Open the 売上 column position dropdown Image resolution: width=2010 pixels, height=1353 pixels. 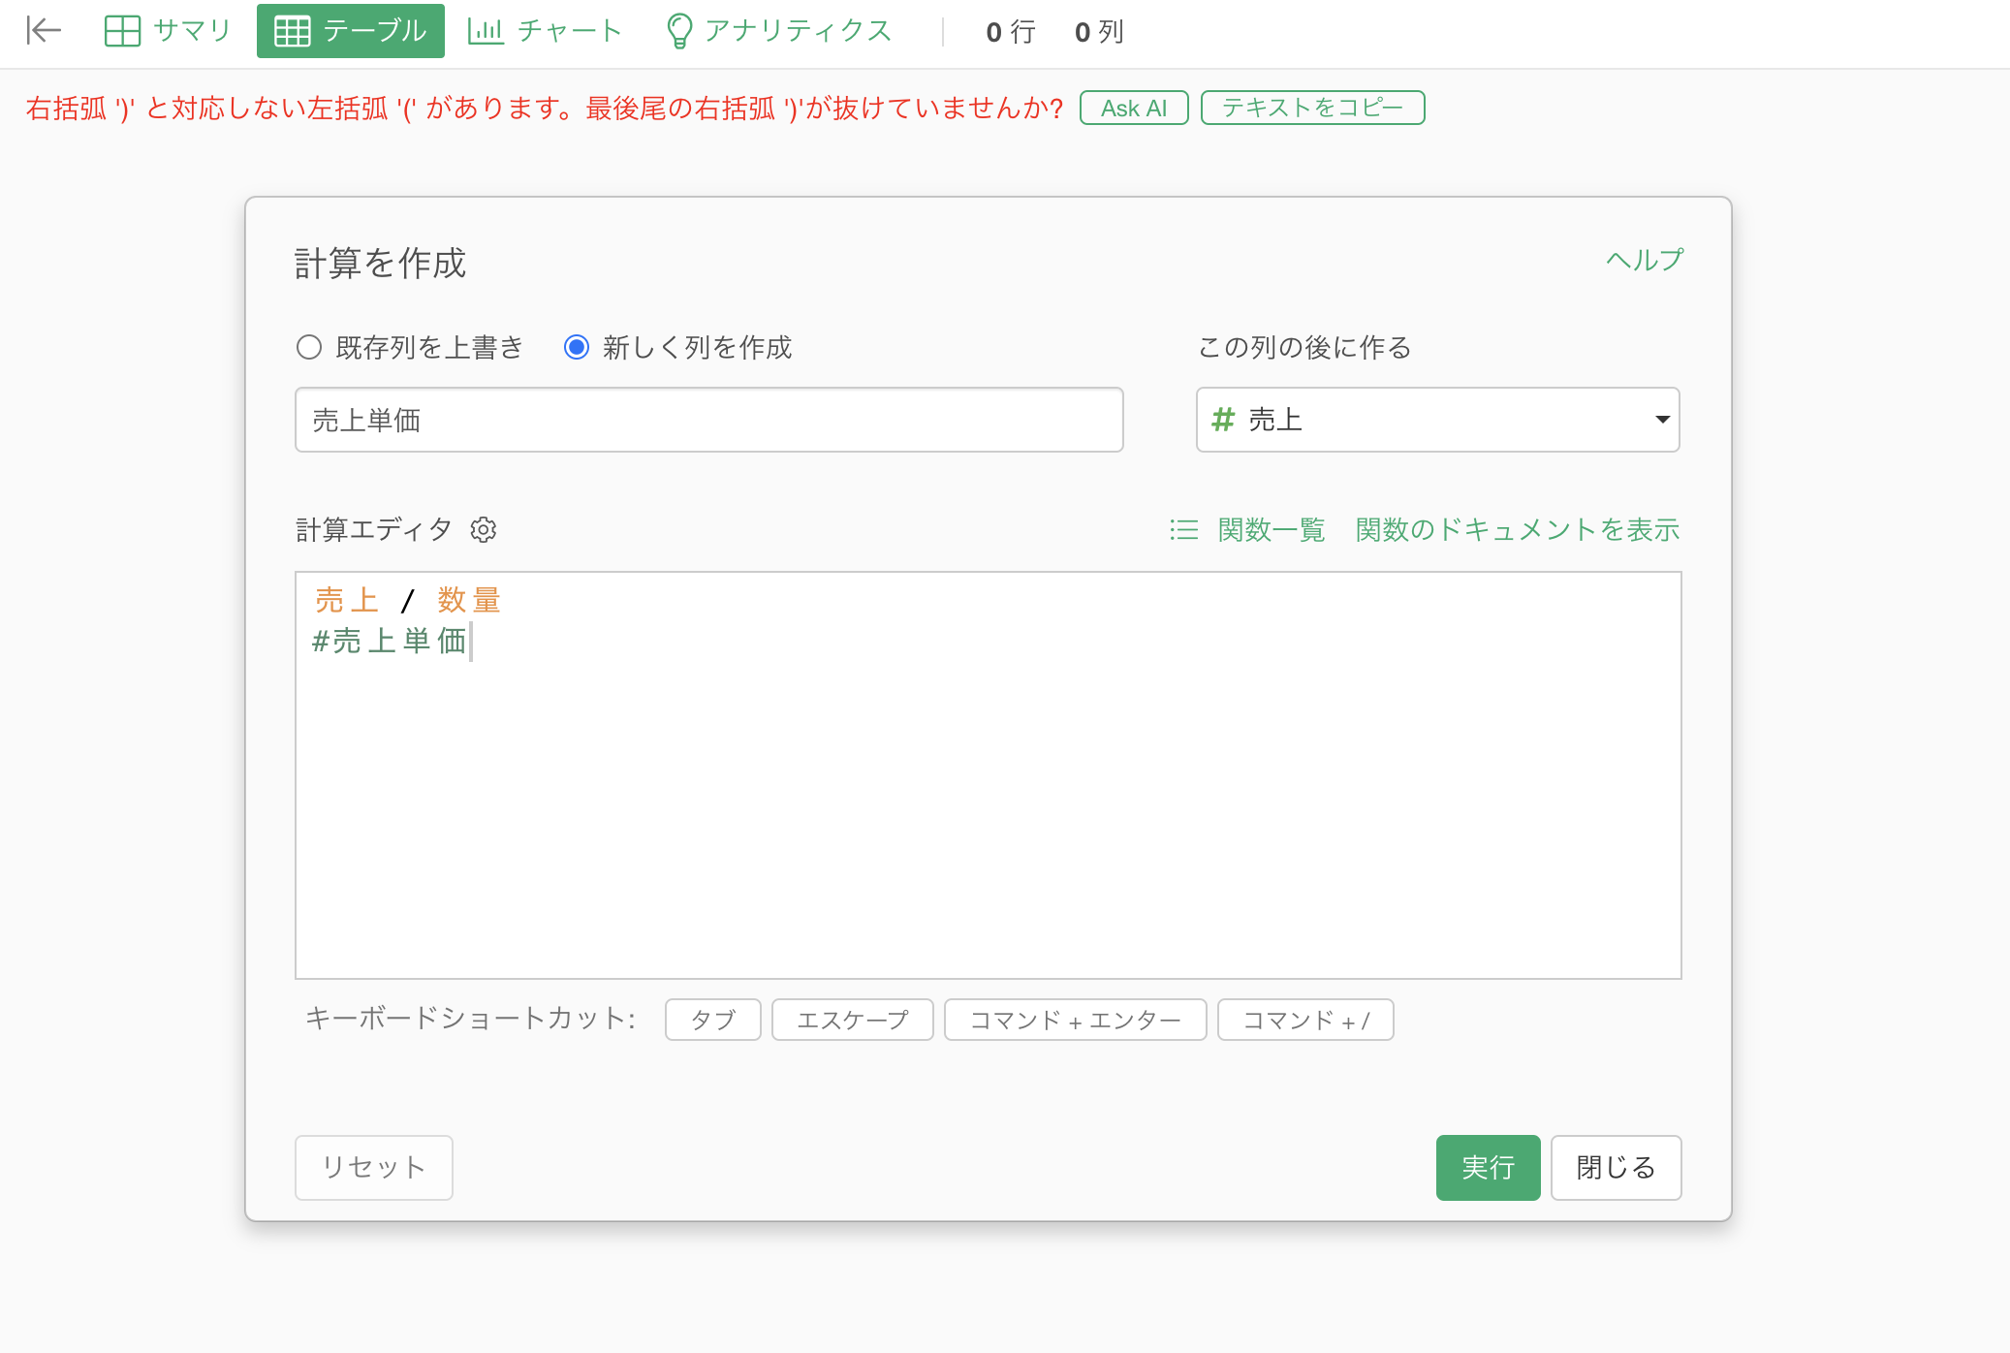tap(1438, 420)
